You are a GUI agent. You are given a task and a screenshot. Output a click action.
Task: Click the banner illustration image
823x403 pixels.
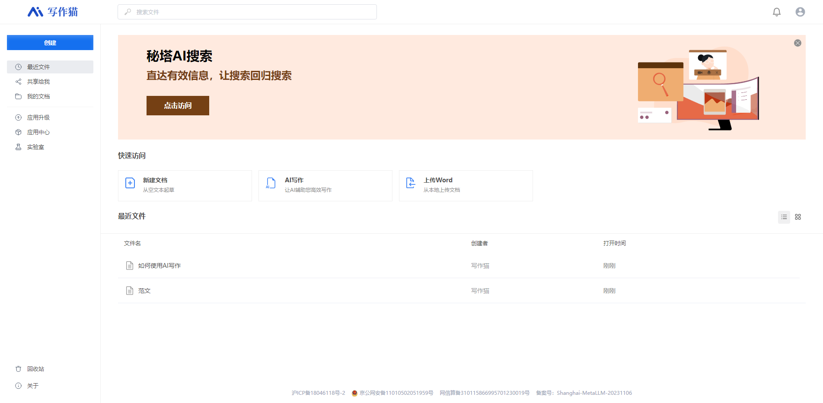(698, 89)
